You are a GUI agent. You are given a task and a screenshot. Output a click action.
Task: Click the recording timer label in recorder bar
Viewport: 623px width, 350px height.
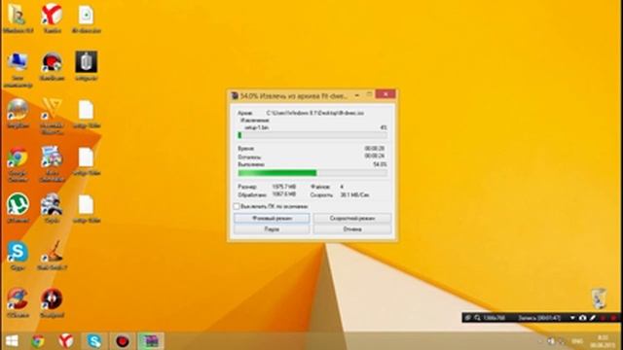(x=539, y=318)
